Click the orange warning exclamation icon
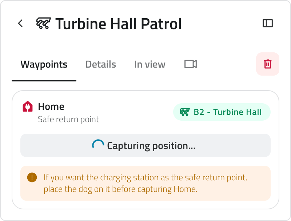Viewport: 291px width, 221px height. [32, 177]
